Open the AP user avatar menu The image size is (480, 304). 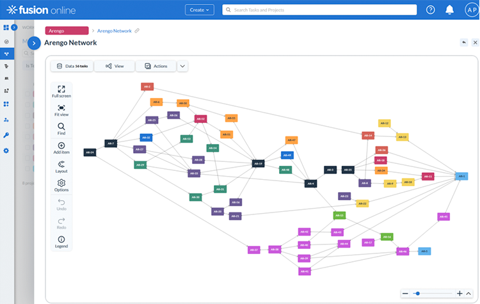click(472, 10)
